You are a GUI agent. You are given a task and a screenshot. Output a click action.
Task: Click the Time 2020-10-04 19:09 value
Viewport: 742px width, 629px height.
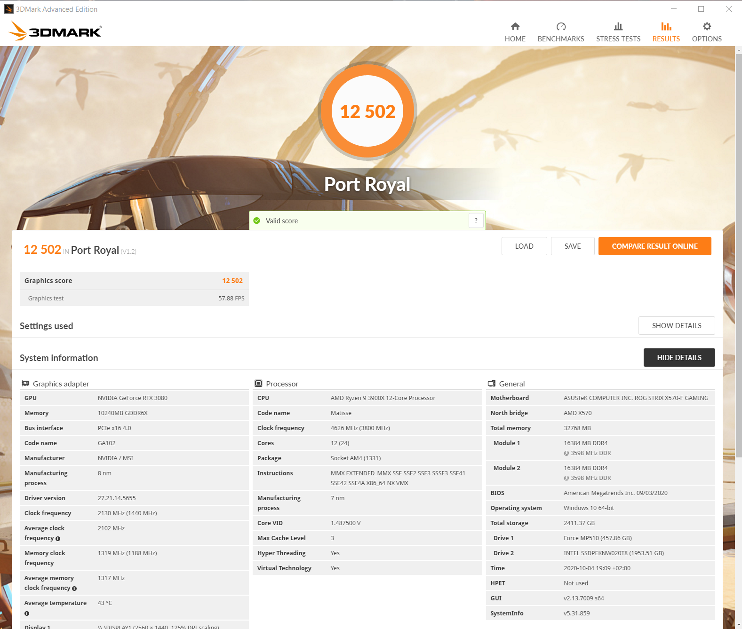coord(597,568)
